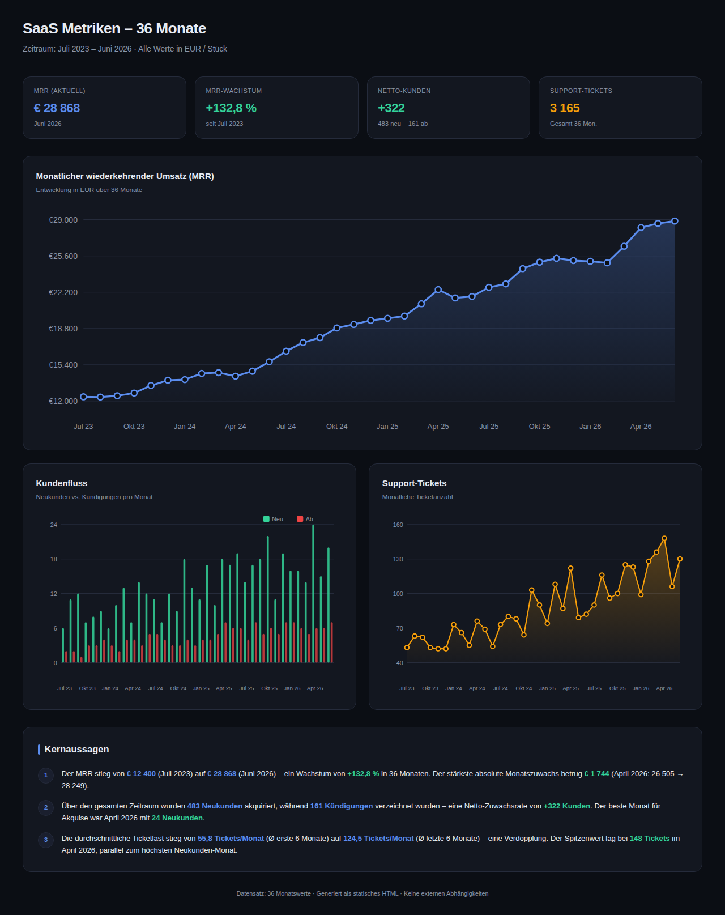Click the number 2 badge in Kernaussagen
The width and height of the screenshot is (725, 915).
click(46, 807)
